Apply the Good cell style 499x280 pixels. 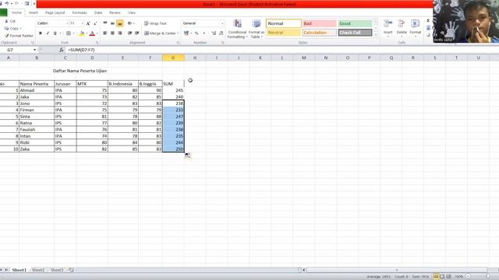point(355,23)
